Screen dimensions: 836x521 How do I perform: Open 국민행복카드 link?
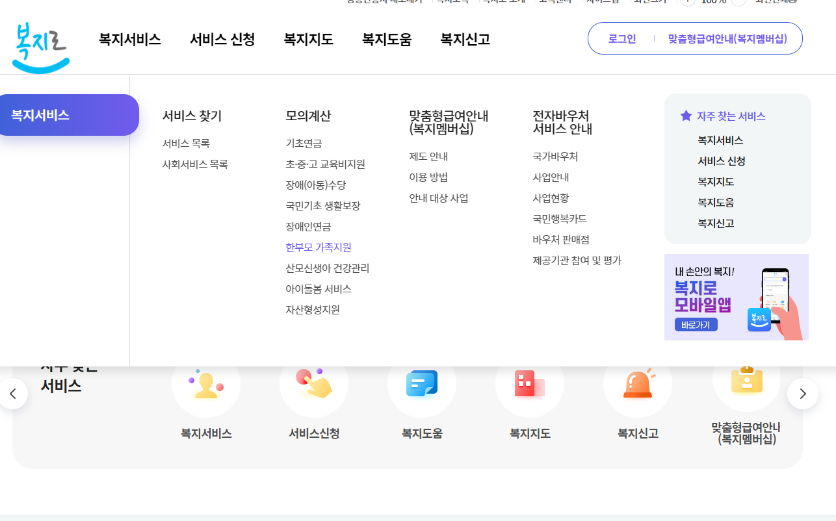[560, 218]
